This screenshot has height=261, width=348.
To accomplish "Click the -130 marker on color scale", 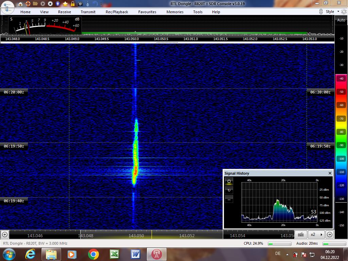I will pyautogui.click(x=341, y=199).
